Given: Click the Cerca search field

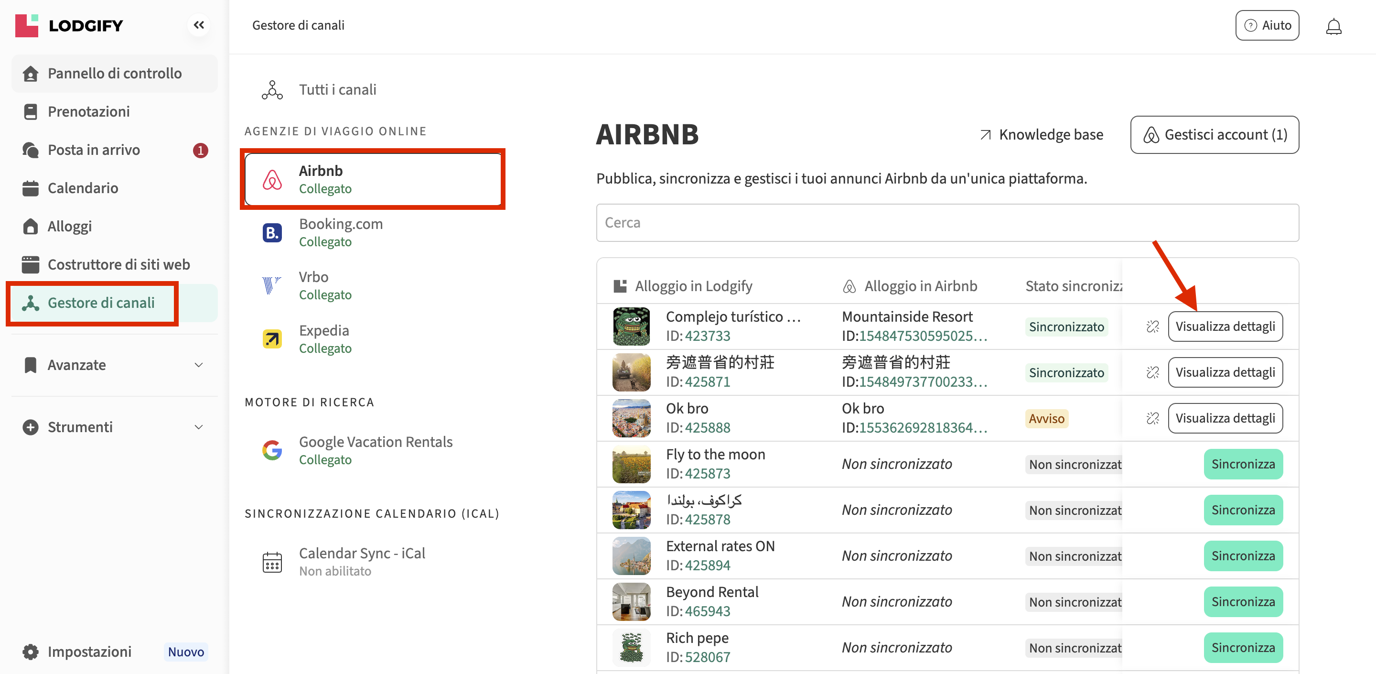Looking at the screenshot, I should point(946,223).
